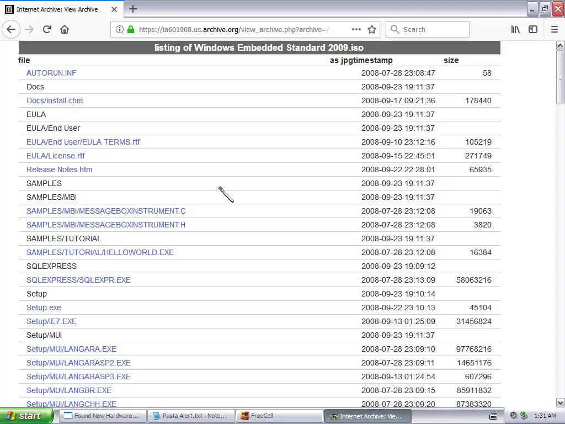Switch to FreeCell taskbar button

coord(280,416)
